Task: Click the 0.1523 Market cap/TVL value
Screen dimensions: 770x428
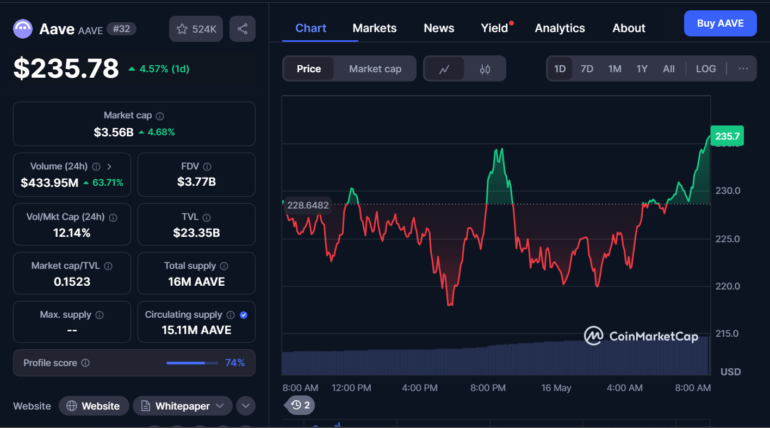Action: click(72, 282)
